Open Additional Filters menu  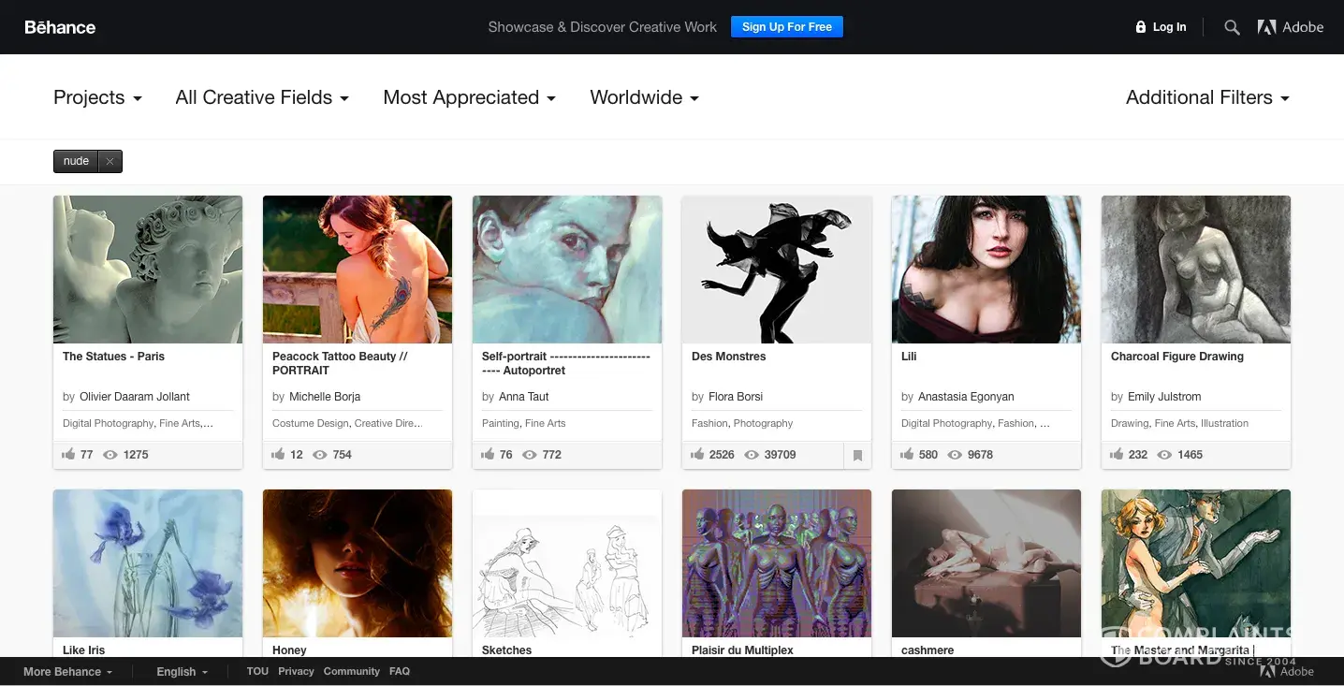tap(1206, 97)
